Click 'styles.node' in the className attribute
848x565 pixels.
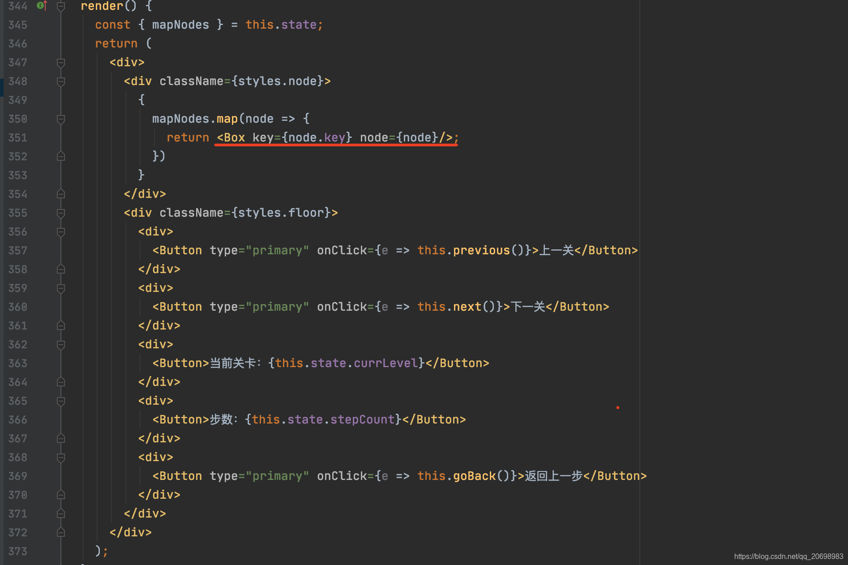tap(277, 81)
